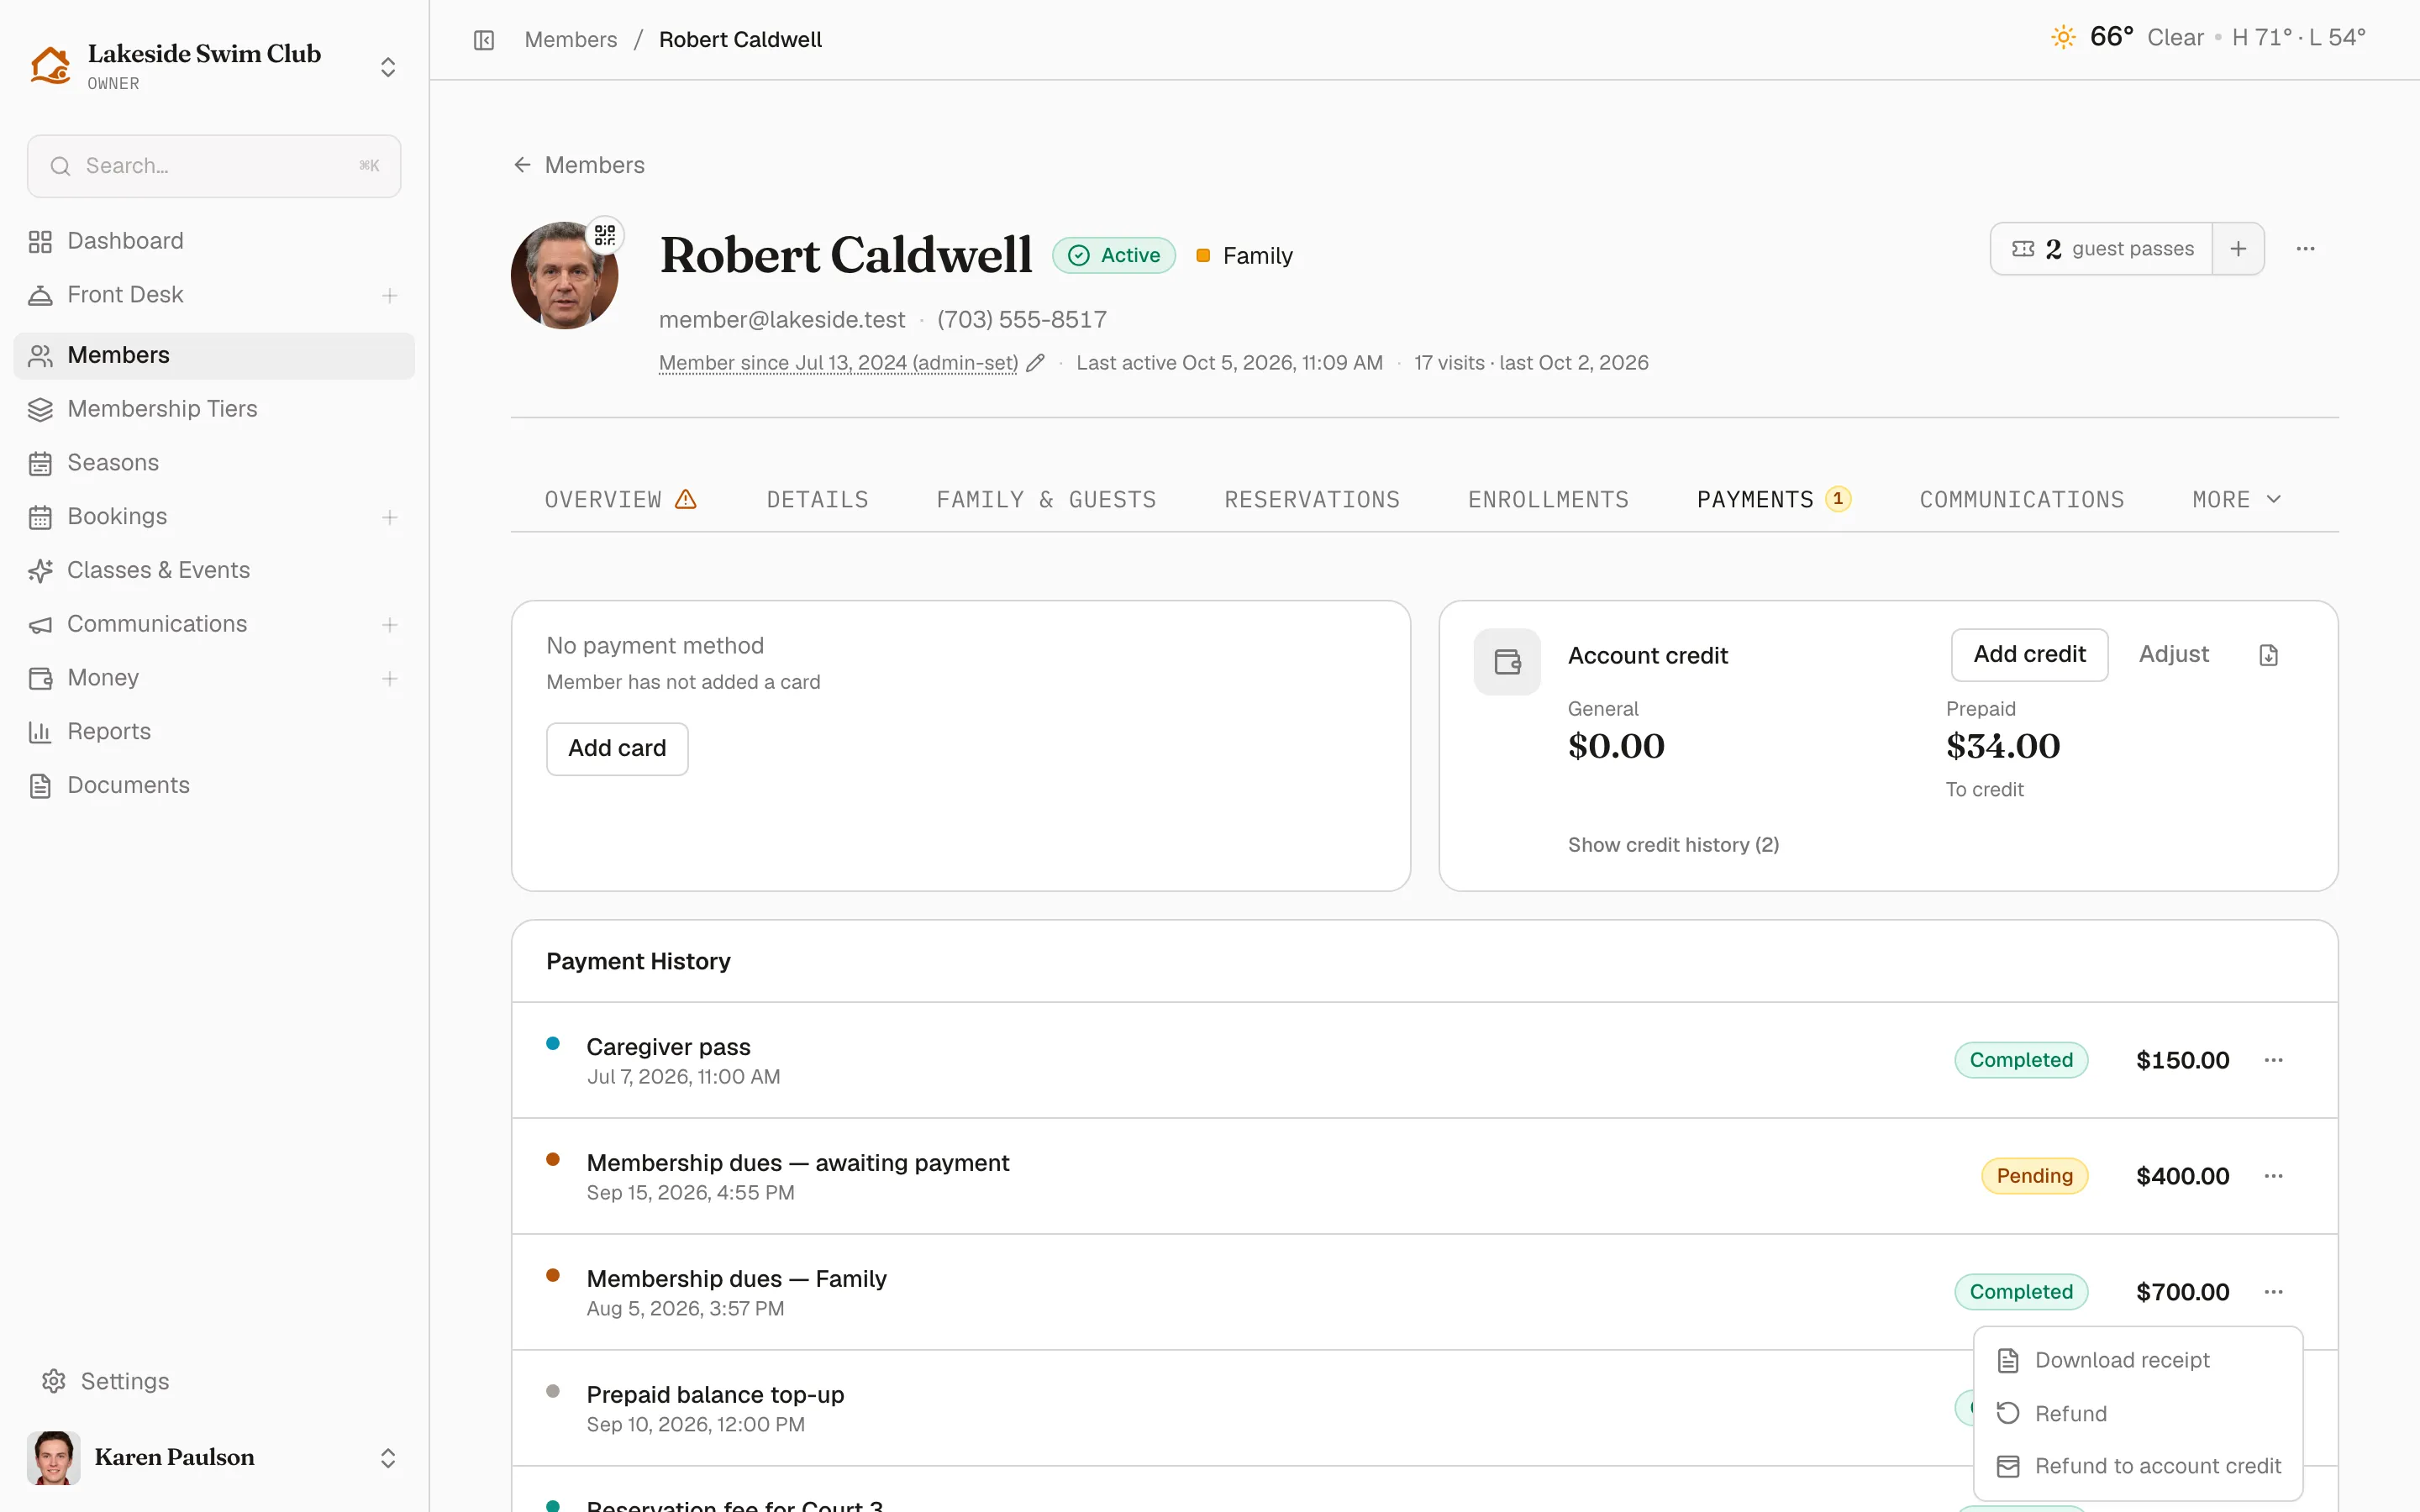2420x1512 pixels.
Task: Open member QR code badge on avatar
Action: tap(604, 235)
